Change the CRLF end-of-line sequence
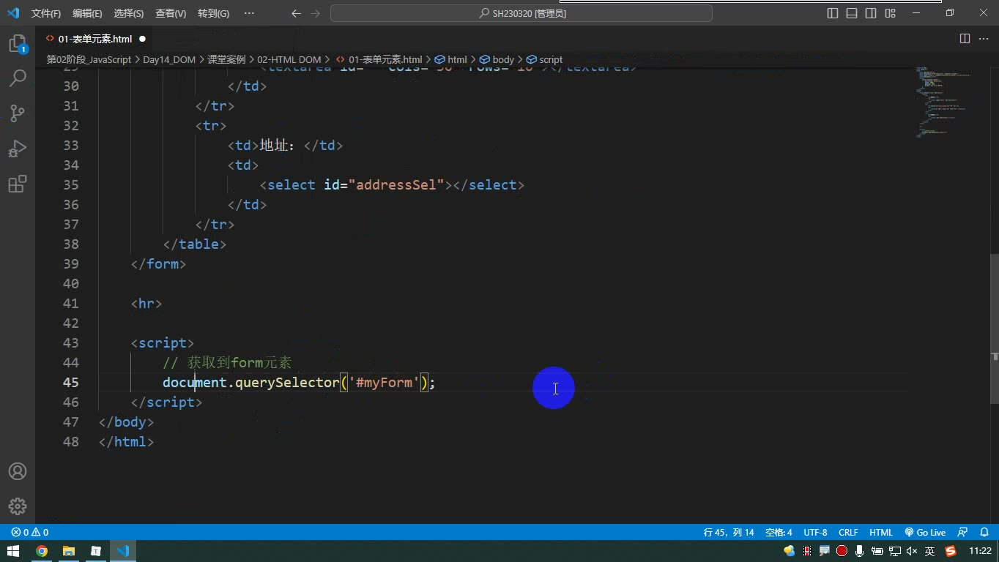 coord(848,533)
